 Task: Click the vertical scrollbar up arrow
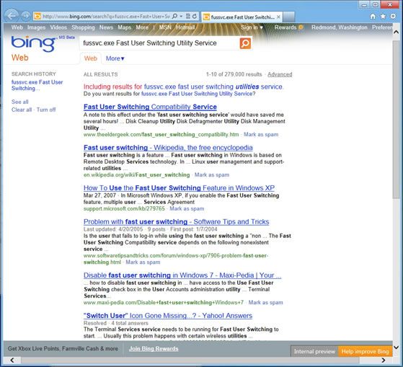[x=397, y=32]
